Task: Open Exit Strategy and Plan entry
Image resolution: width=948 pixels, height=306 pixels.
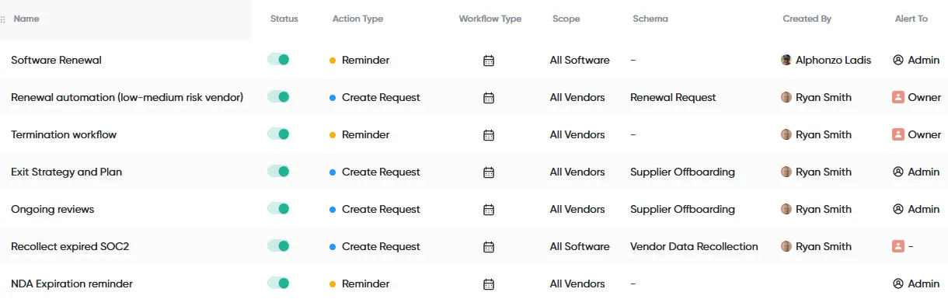Action: coord(67,172)
